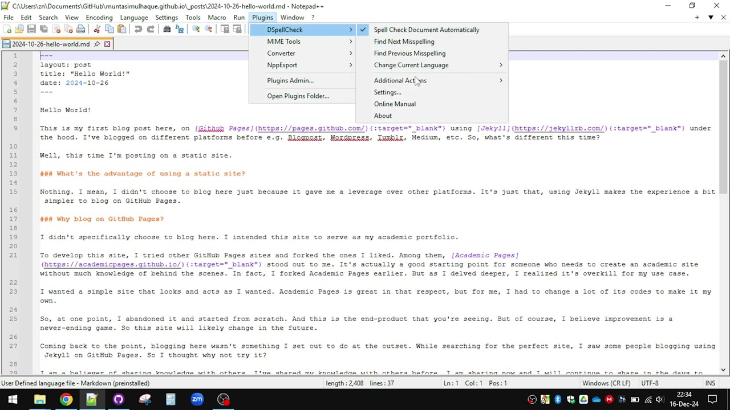Click the Close All toolbar icon
730x410 pixels.
pos(68,29)
